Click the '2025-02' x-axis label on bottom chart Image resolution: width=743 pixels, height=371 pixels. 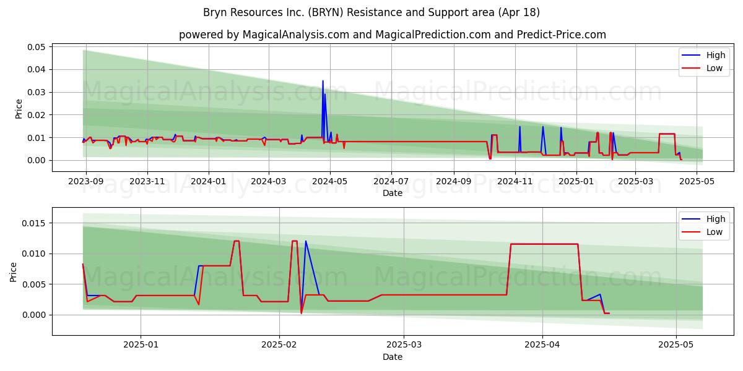pyautogui.click(x=279, y=346)
